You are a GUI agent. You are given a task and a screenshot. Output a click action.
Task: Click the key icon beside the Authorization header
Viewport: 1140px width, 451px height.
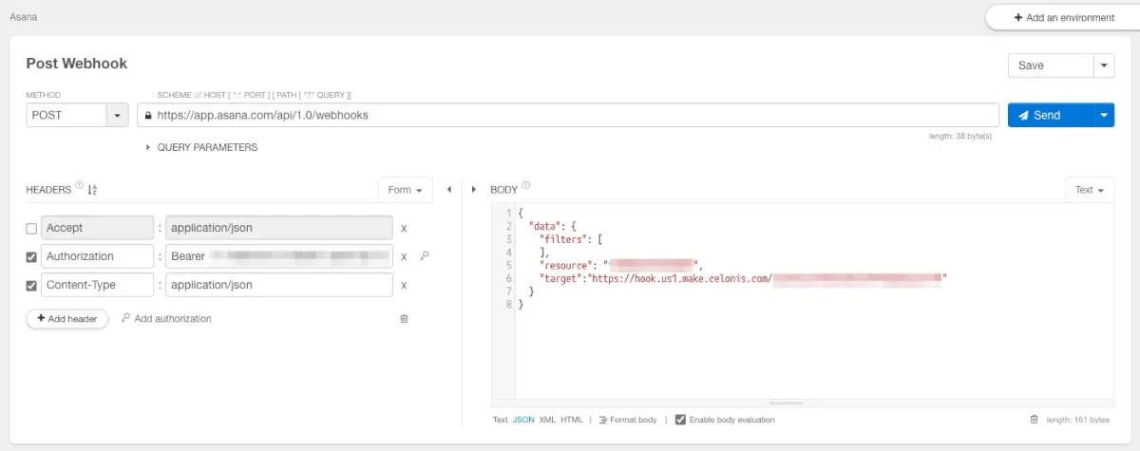425,256
